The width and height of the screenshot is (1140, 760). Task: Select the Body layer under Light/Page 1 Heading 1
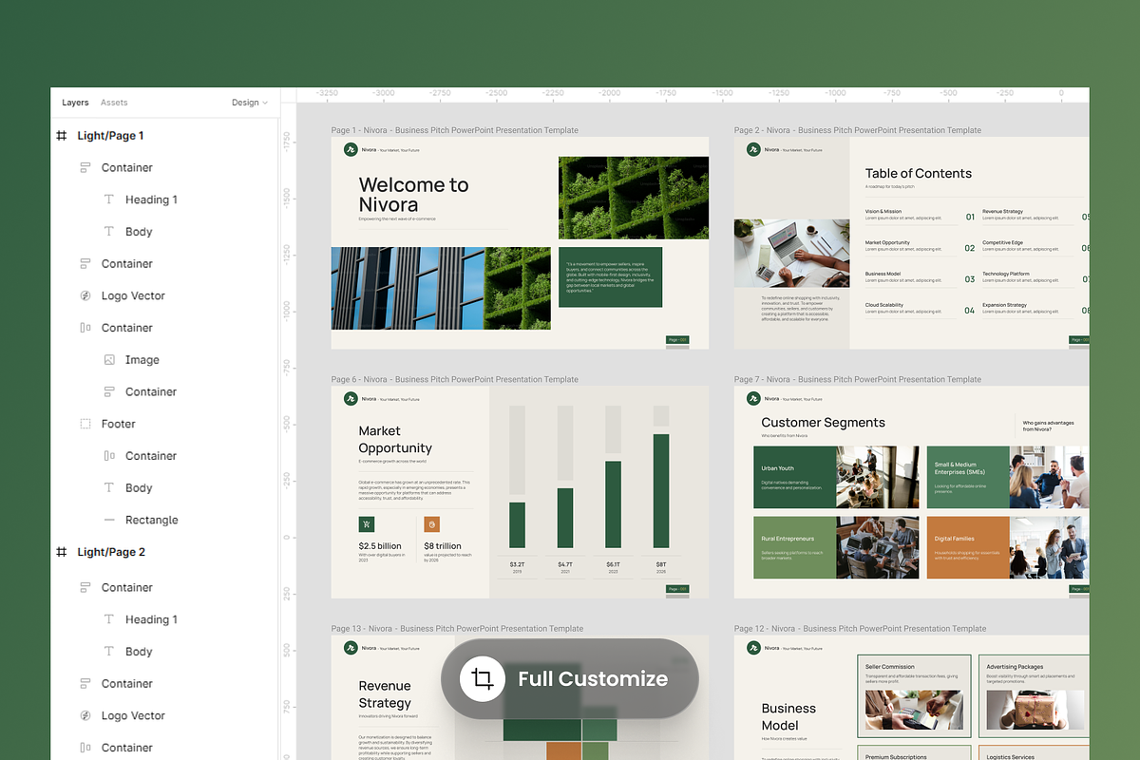(139, 232)
